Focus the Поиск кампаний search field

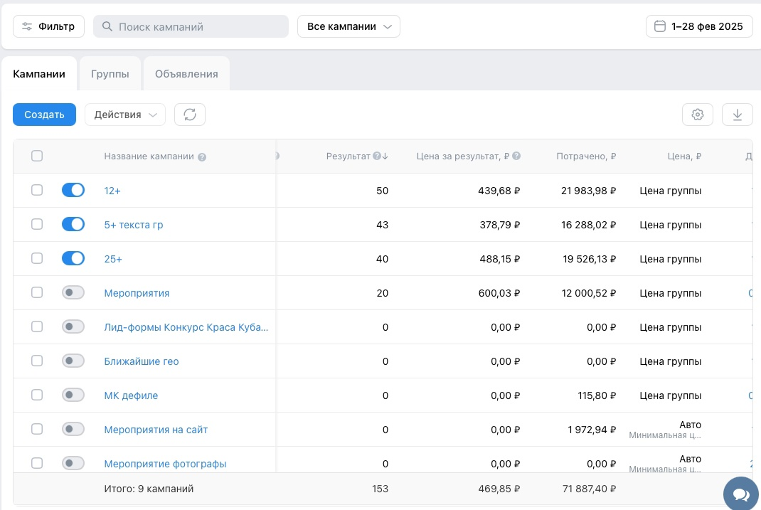tap(191, 26)
